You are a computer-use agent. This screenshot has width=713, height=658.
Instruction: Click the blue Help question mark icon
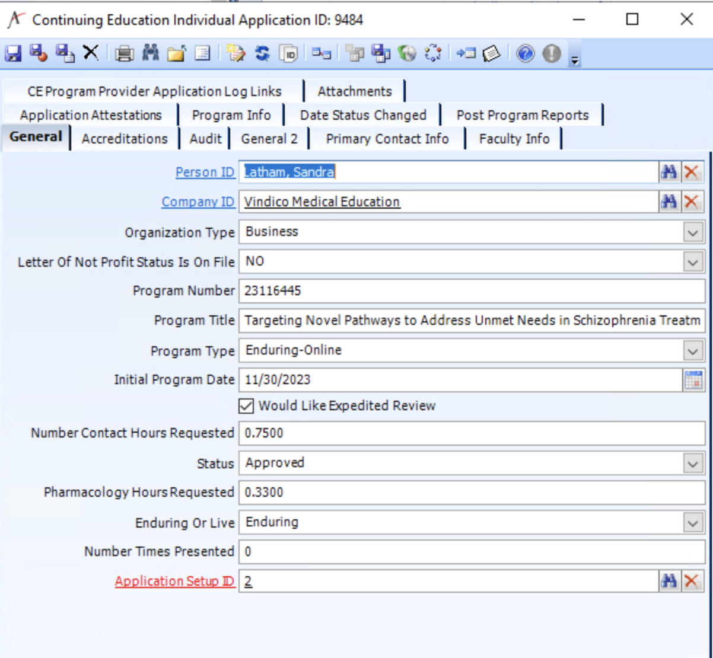(x=525, y=54)
